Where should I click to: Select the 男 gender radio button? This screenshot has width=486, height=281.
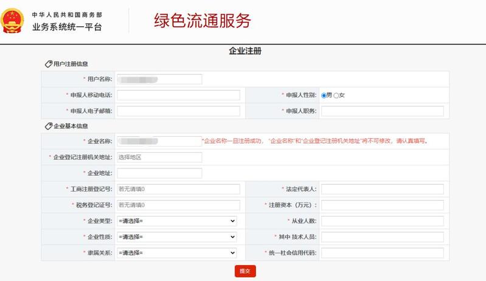pos(324,95)
